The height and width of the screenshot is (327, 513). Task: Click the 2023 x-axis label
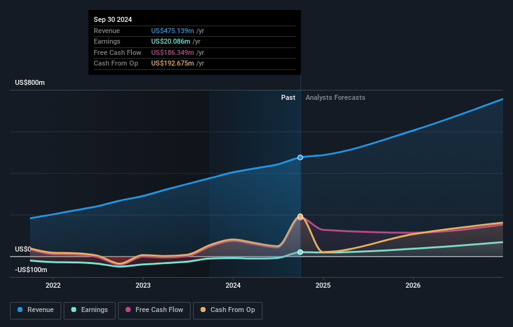tap(143, 286)
